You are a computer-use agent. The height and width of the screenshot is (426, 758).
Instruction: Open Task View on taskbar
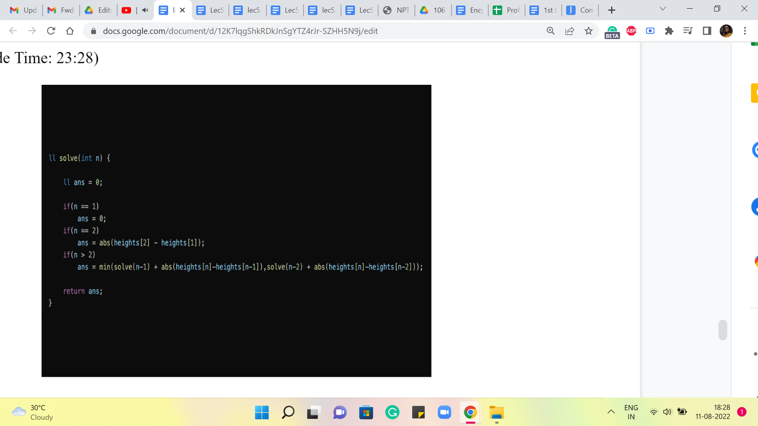(313, 413)
